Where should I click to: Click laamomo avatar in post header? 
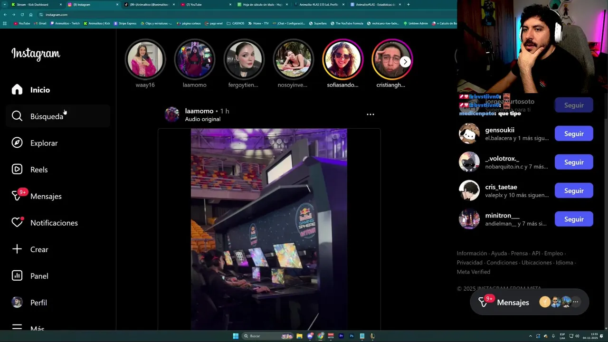(x=171, y=114)
